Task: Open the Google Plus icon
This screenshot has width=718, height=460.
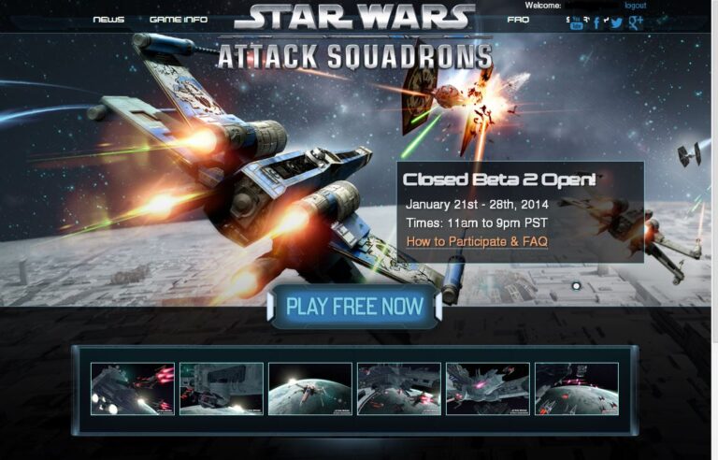Action: (636, 22)
